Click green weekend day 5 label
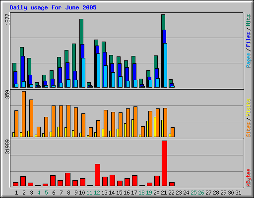The image size is (254, 198). [46, 193]
